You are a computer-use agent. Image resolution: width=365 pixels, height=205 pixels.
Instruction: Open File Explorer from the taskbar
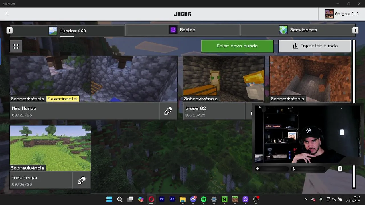pyautogui.click(x=183, y=199)
